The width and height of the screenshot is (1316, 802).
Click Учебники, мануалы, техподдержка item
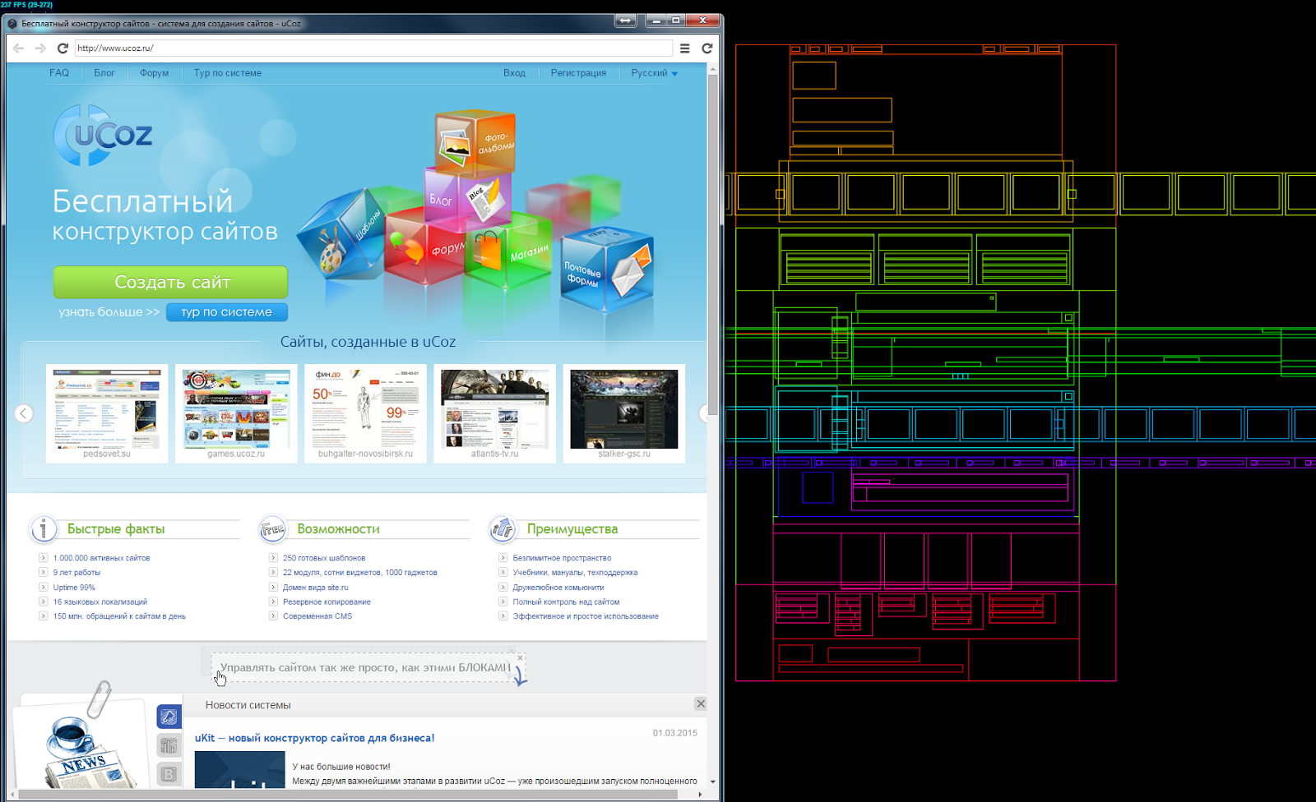pyautogui.click(x=576, y=573)
